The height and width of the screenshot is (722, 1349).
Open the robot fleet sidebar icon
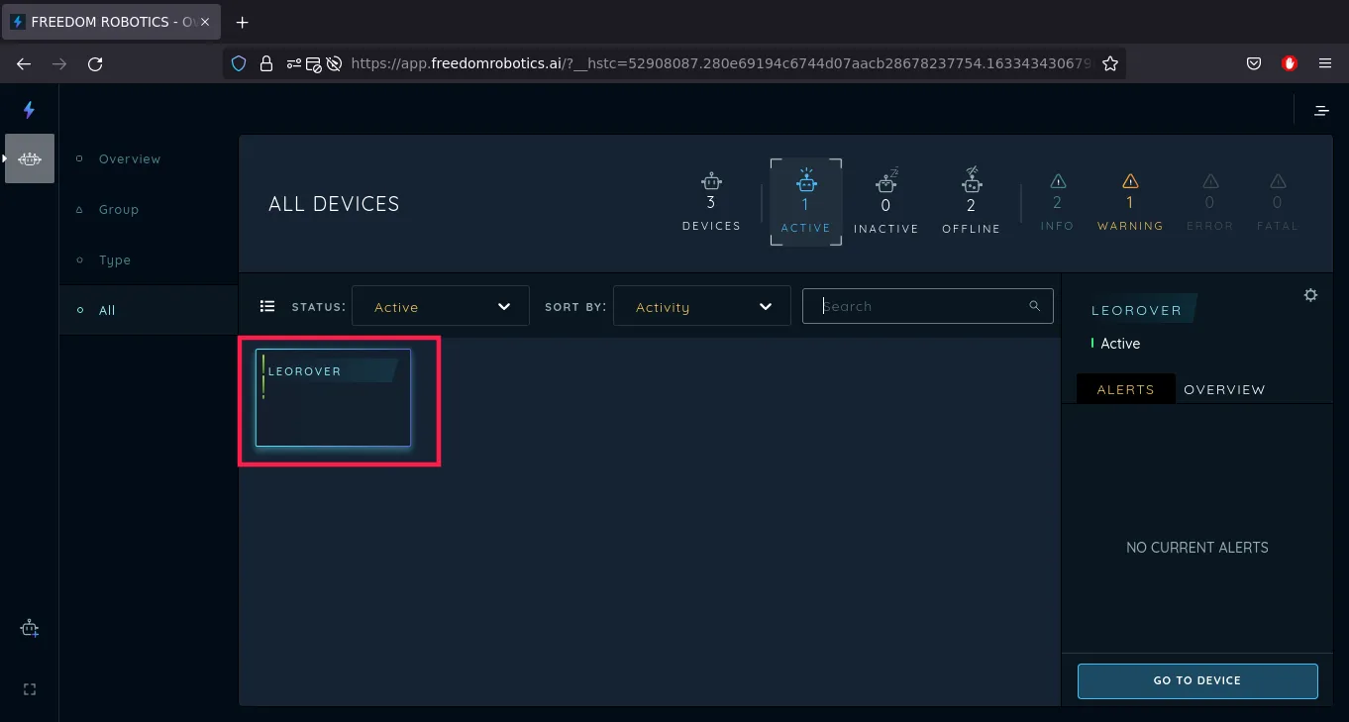pos(30,158)
